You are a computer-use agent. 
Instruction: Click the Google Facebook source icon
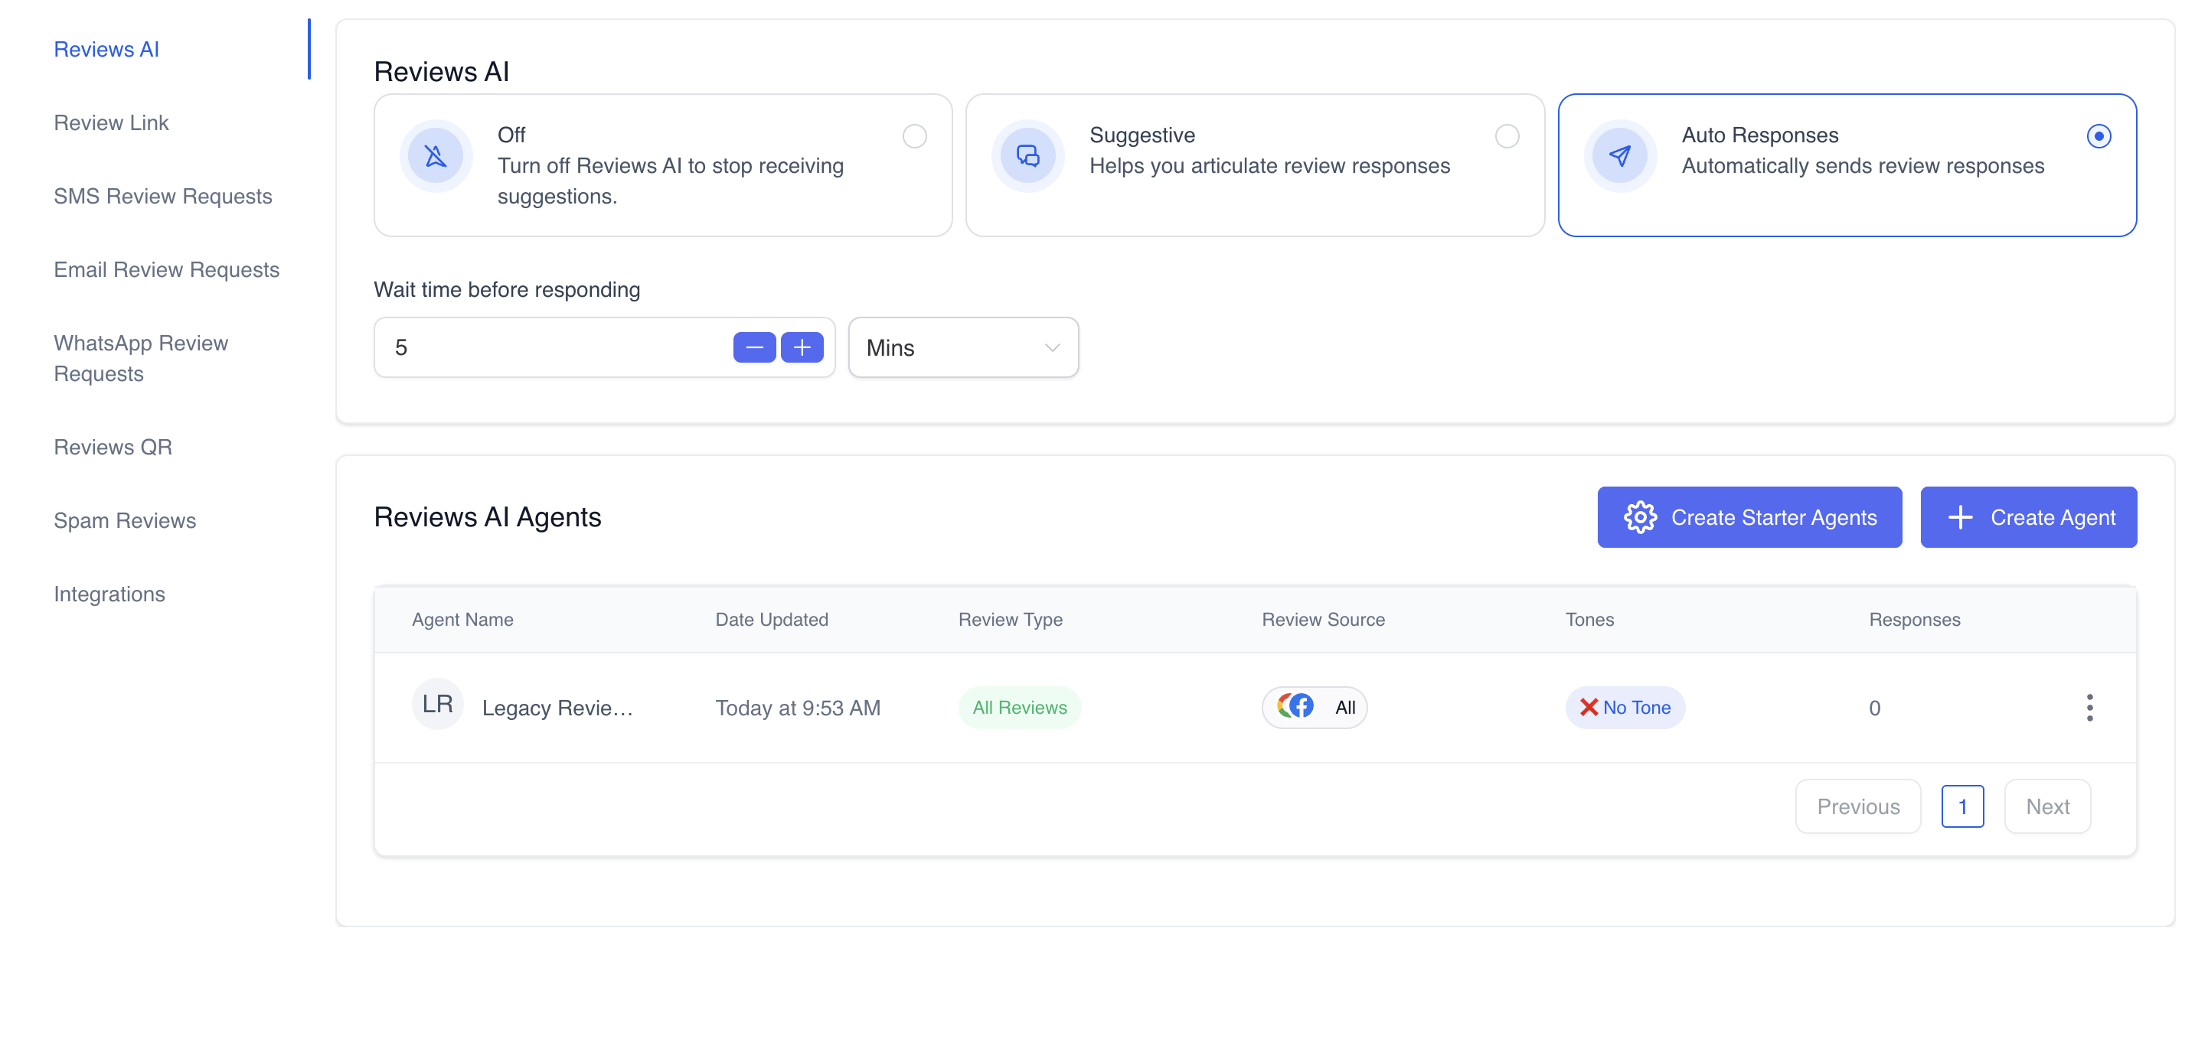(x=1295, y=706)
